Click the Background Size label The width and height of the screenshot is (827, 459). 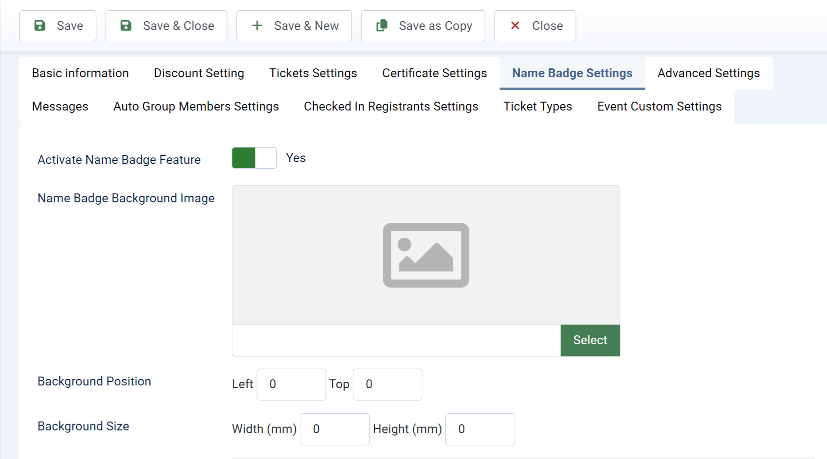[x=83, y=426]
